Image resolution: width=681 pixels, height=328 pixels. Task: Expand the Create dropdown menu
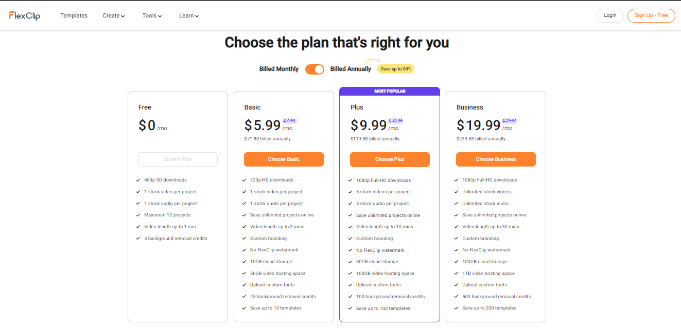tap(113, 15)
